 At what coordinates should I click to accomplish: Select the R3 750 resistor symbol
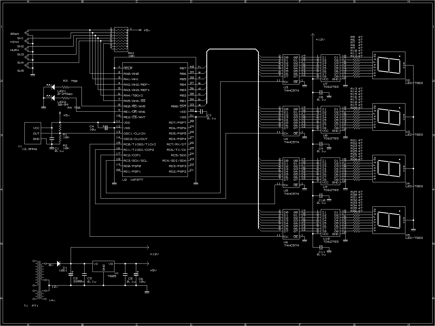pos(65,87)
